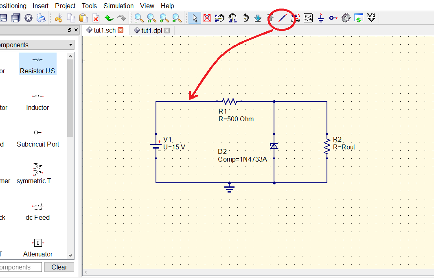This screenshot has height=278, width=434.
Task: Select resistor R1 symbol in the schematic
Action: tap(230, 101)
